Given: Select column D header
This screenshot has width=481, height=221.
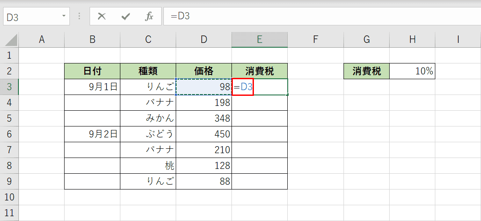Looking at the screenshot, I should [x=204, y=40].
